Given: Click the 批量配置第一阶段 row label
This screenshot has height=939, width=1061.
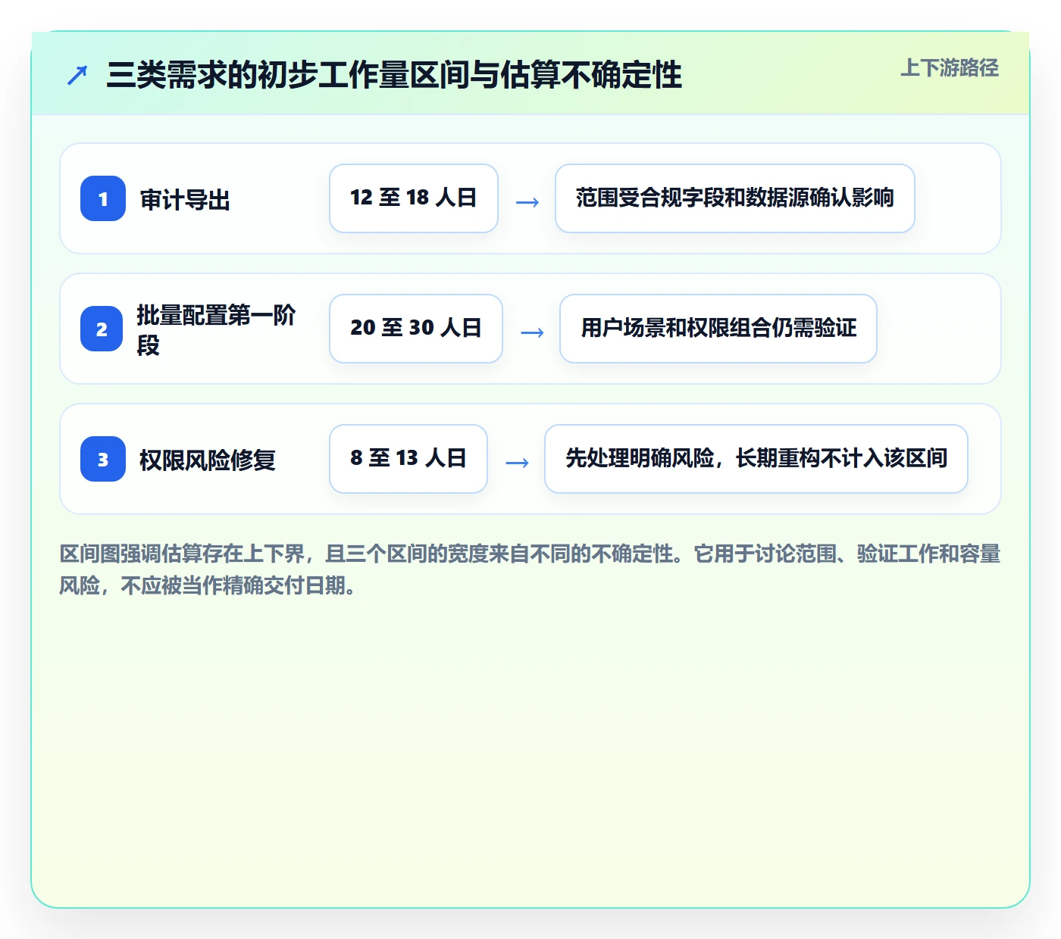Looking at the screenshot, I should click(216, 329).
